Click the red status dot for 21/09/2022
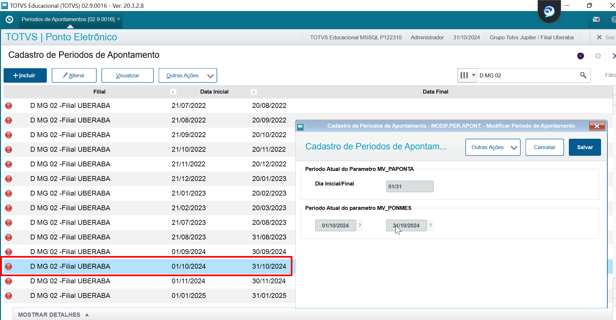 9,135
